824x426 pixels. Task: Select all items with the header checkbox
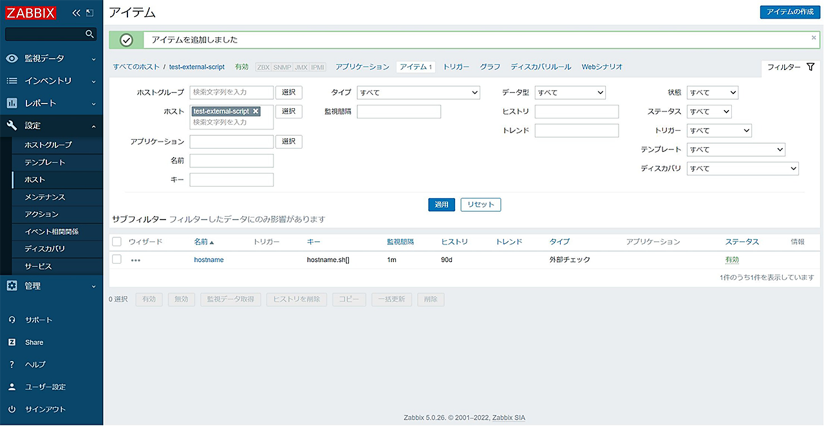[x=117, y=241]
